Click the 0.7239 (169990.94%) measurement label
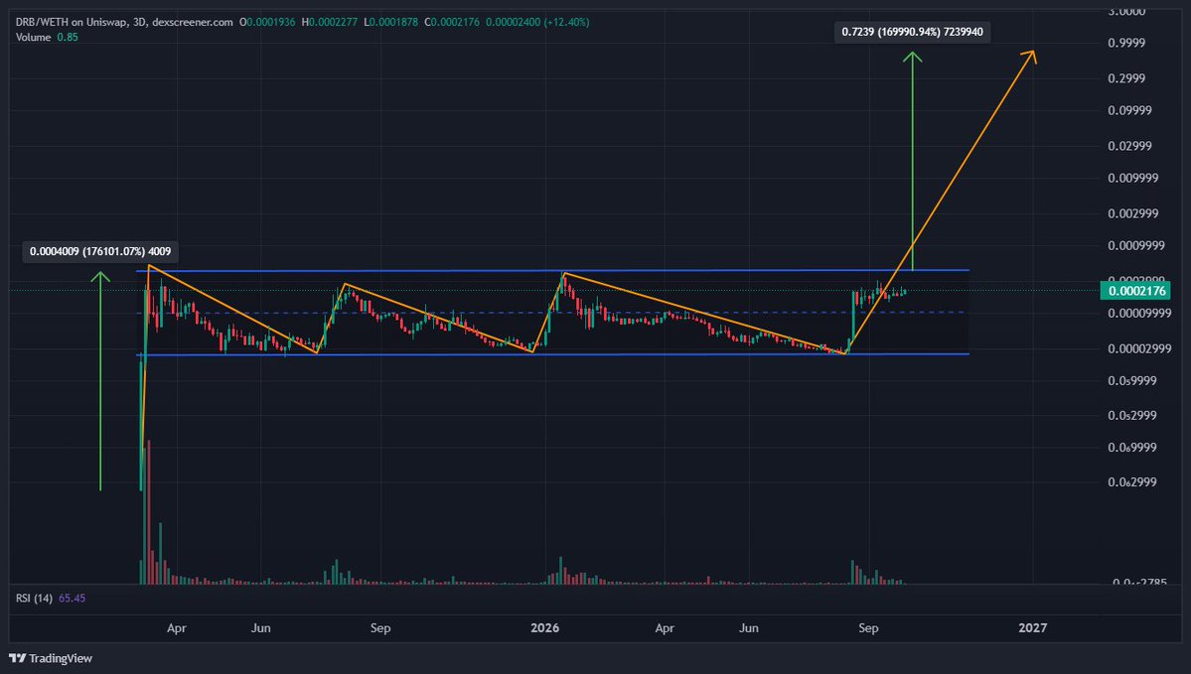The image size is (1191, 674). click(x=912, y=32)
